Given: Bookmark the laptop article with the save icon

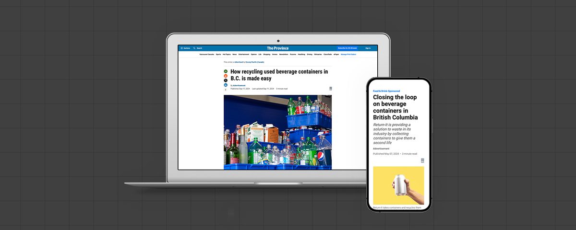Looking at the screenshot, I should (x=331, y=89).
